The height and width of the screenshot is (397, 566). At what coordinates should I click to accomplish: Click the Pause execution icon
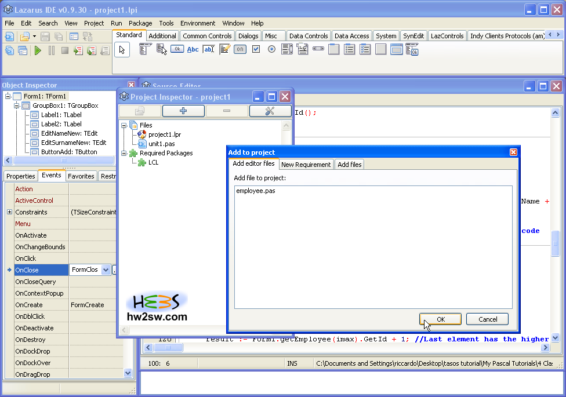52,50
